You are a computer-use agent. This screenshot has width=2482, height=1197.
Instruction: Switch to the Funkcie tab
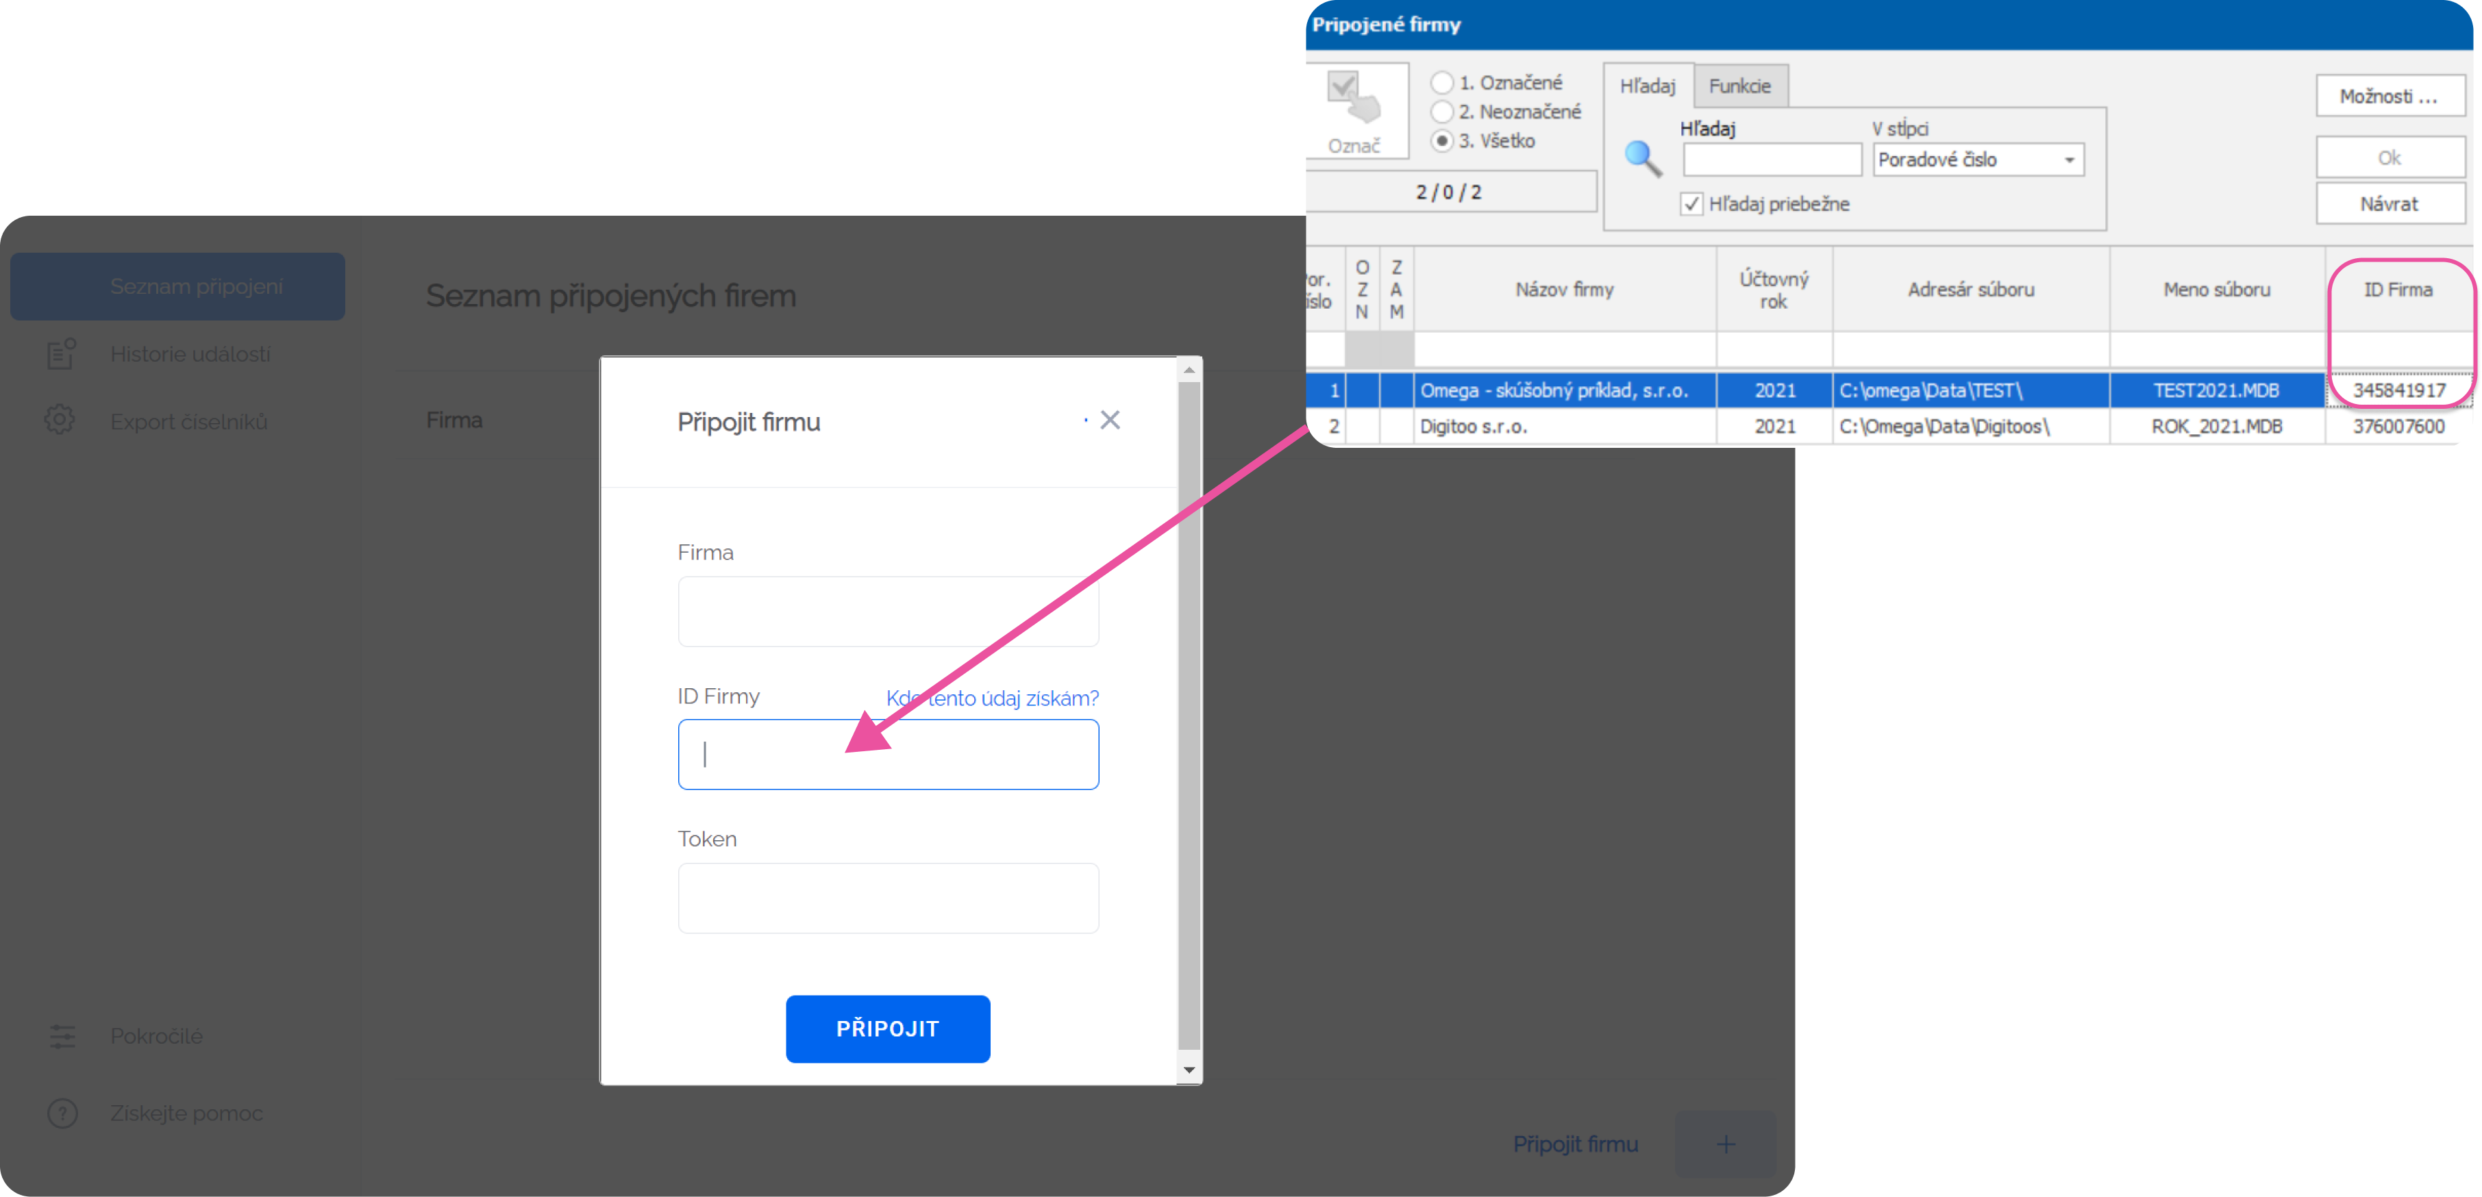point(1739,86)
